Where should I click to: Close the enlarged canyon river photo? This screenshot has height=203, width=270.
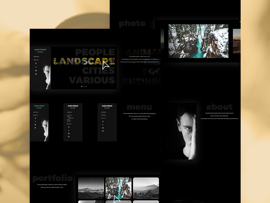pos(240,21)
